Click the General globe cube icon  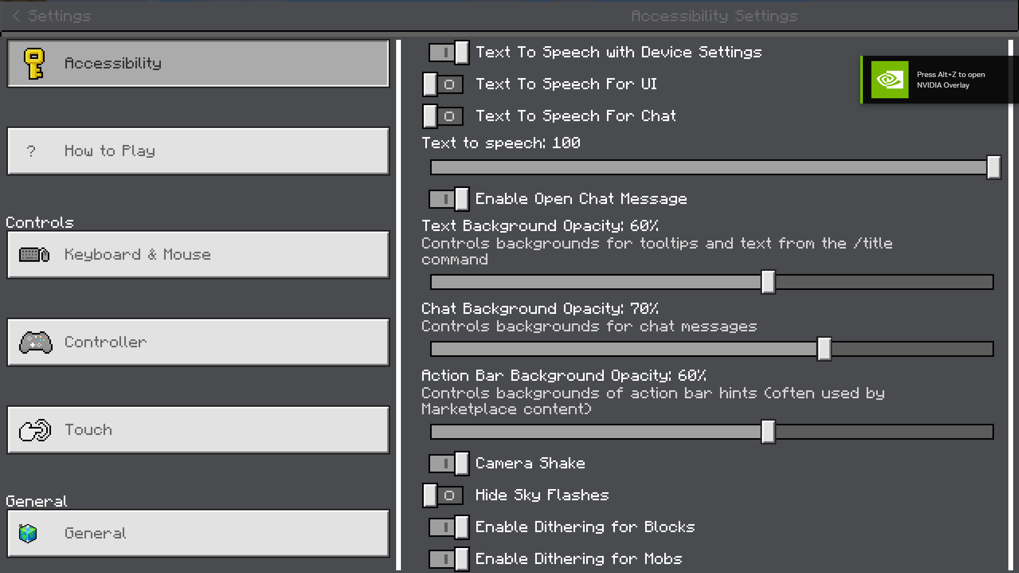pyautogui.click(x=28, y=533)
